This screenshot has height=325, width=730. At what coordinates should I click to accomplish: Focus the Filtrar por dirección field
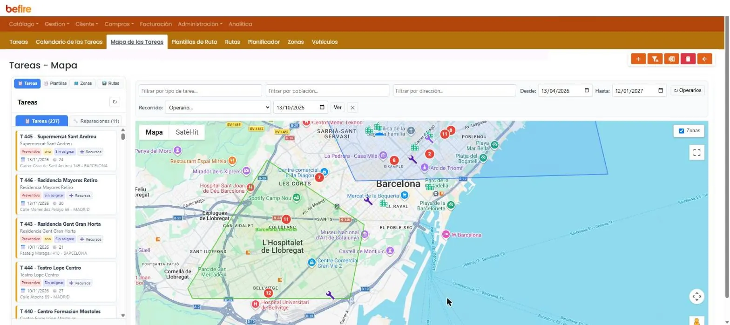pyautogui.click(x=454, y=90)
